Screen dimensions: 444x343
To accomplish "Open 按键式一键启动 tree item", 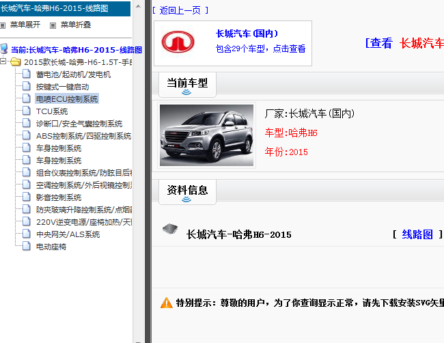I will click(x=62, y=87).
